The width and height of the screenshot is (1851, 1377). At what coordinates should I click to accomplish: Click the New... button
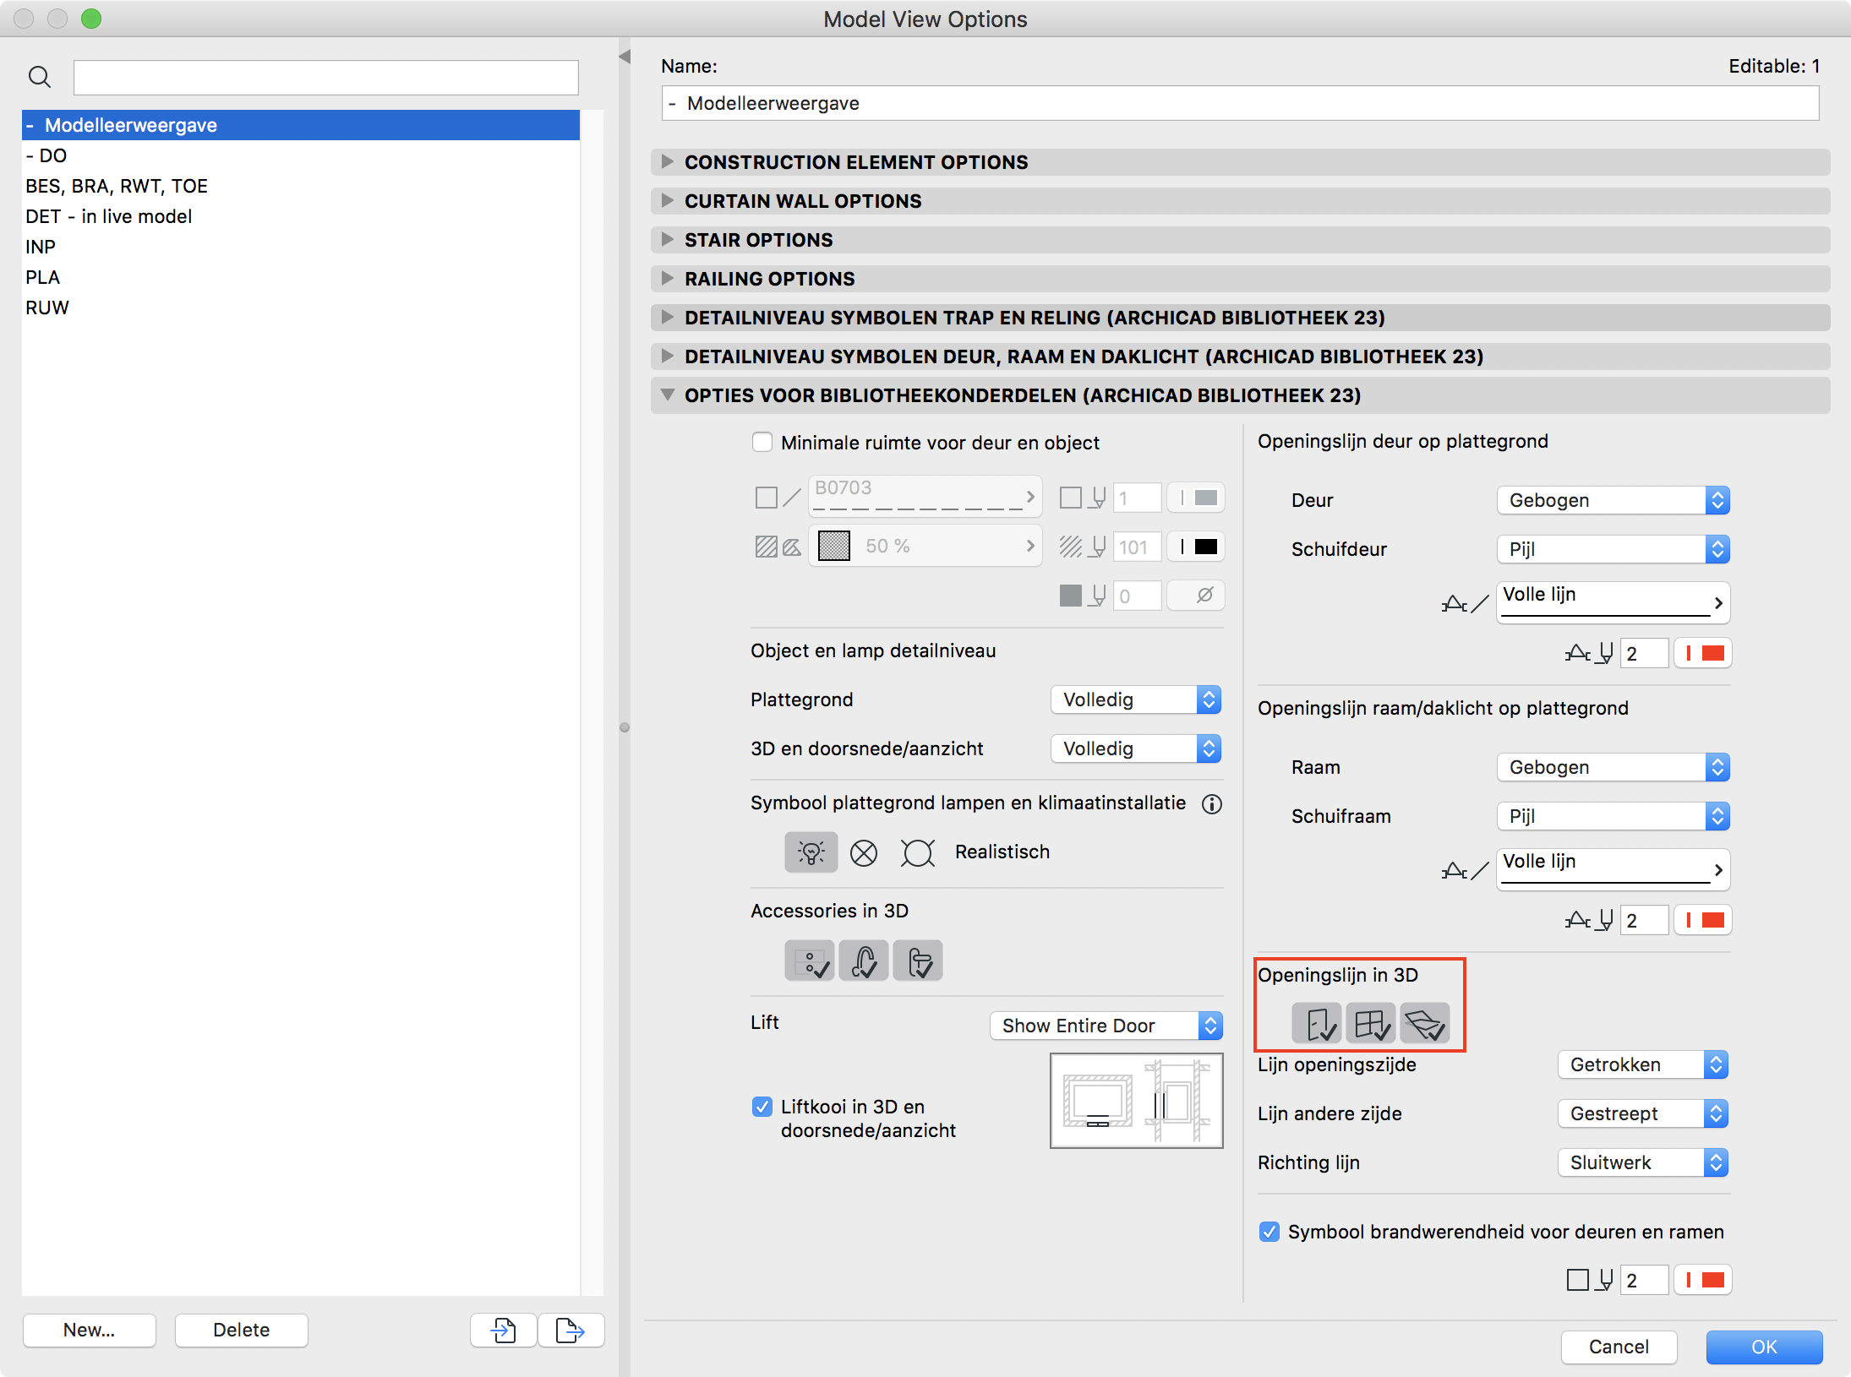90,1330
